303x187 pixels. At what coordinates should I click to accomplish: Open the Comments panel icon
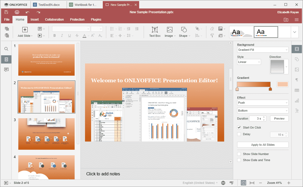[x=6, y=70]
